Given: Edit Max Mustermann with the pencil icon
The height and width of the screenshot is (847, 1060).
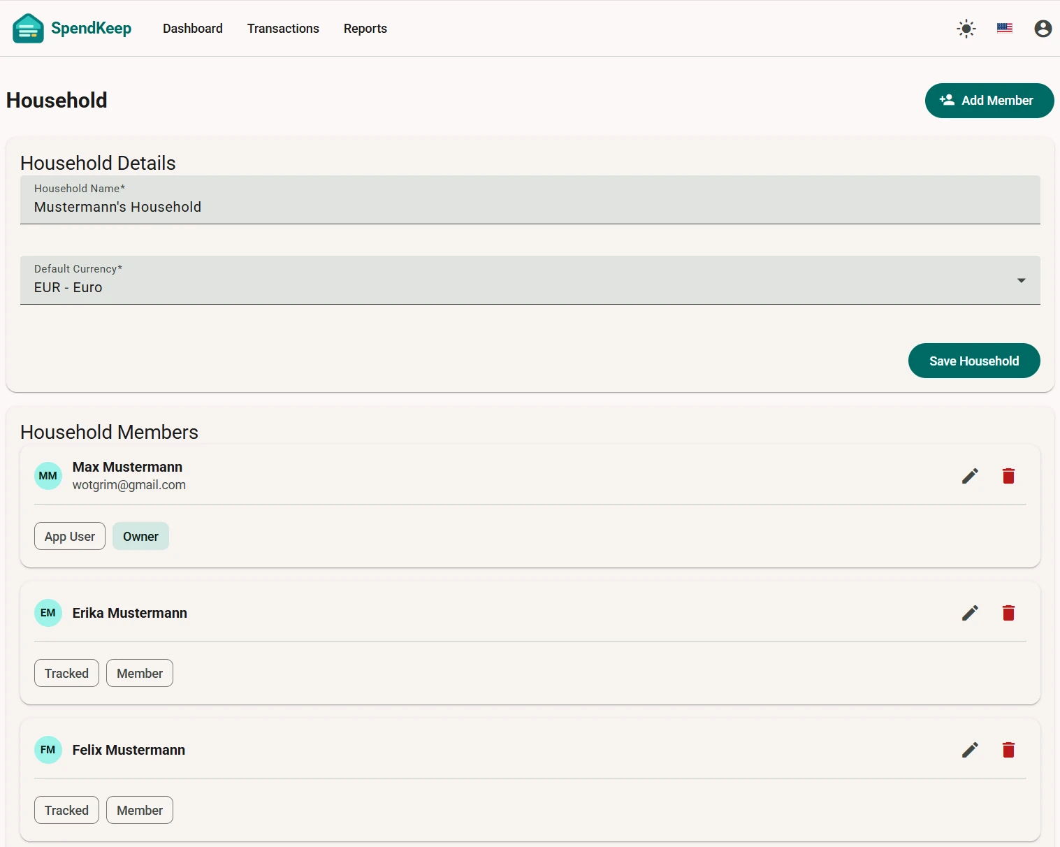Looking at the screenshot, I should (x=971, y=476).
